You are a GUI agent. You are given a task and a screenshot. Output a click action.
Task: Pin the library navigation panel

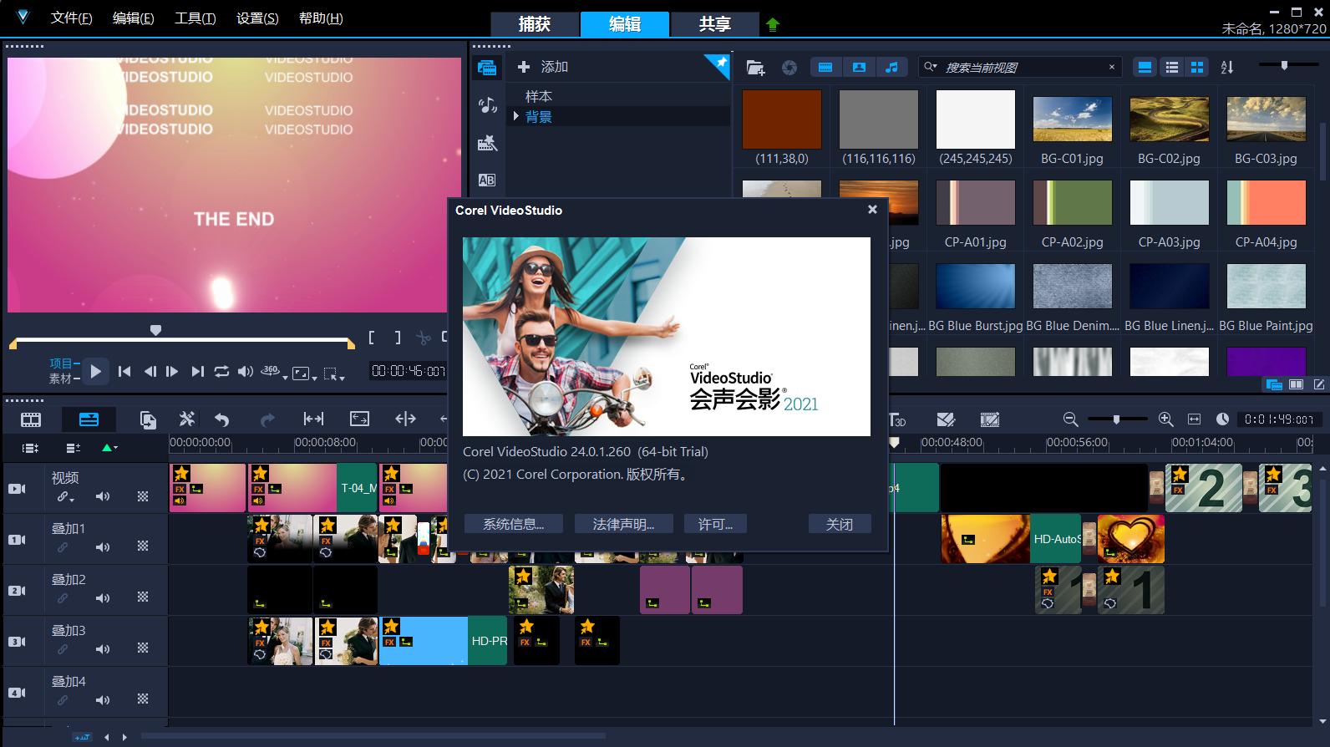[x=720, y=64]
